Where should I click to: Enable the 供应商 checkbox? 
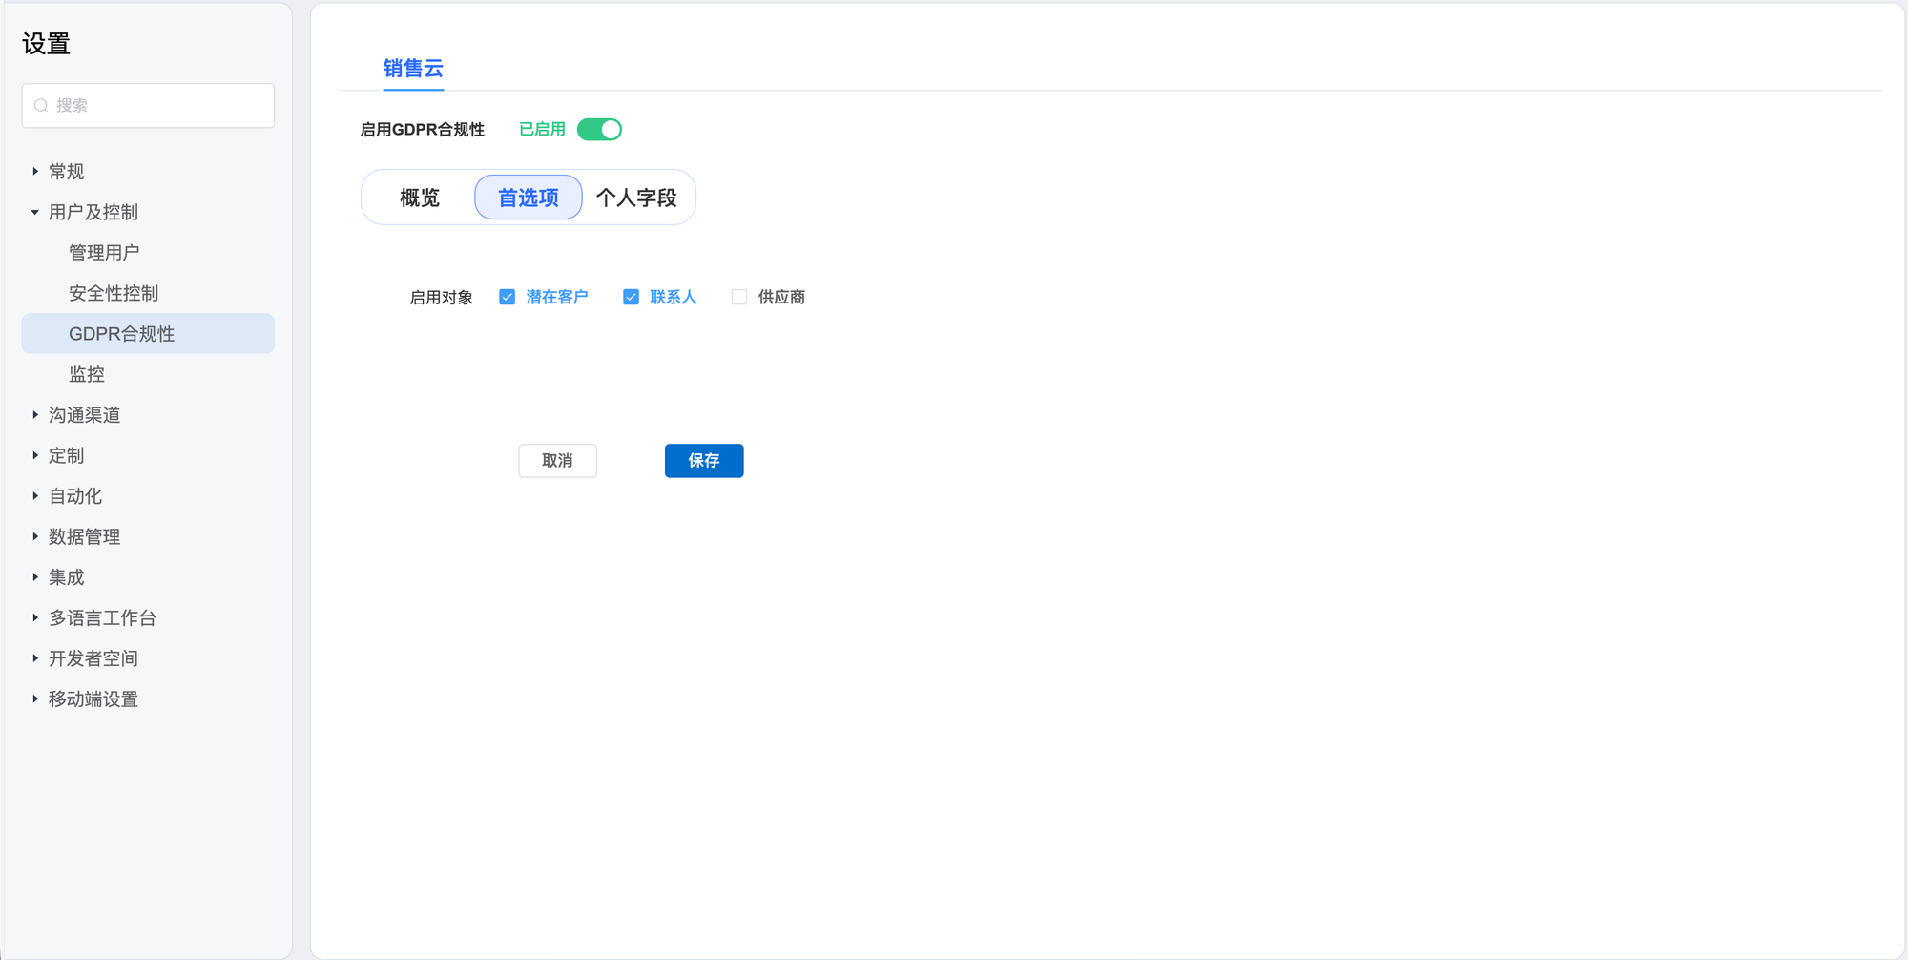(x=739, y=298)
